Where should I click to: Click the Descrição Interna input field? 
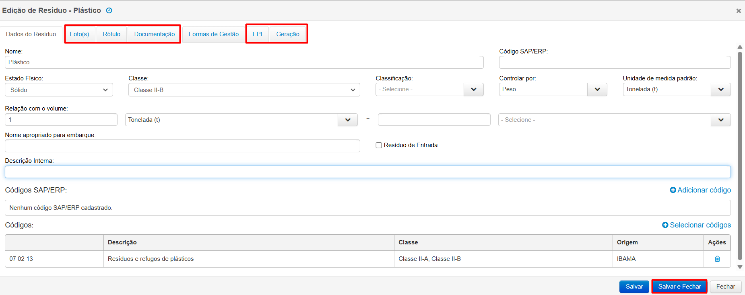tap(367, 172)
